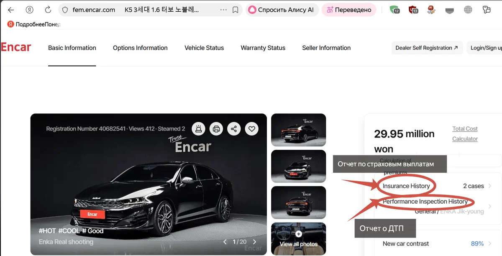This screenshot has width=502, height=256.
Task: Bookmark this page with the bookmark icon
Action: [x=236, y=10]
